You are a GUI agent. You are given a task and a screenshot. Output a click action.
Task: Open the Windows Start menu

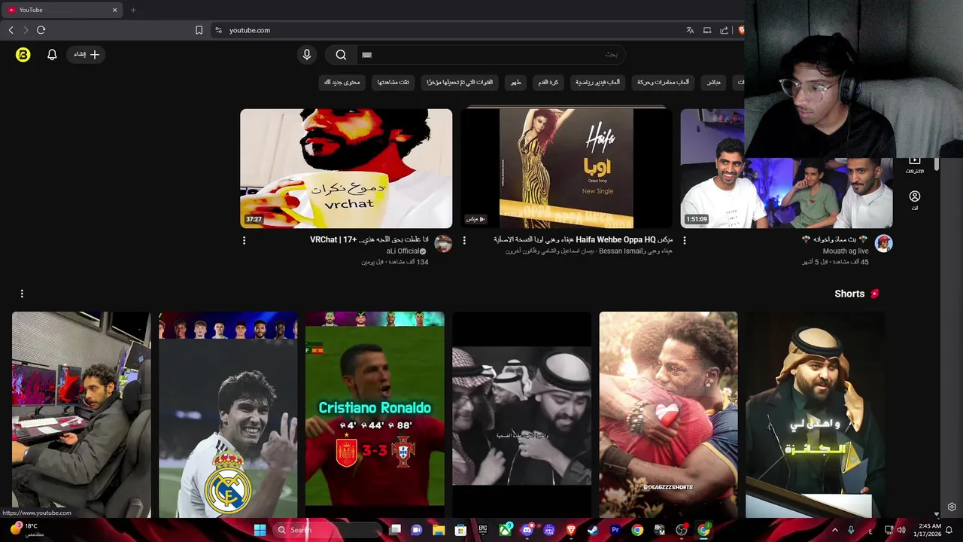pos(260,530)
